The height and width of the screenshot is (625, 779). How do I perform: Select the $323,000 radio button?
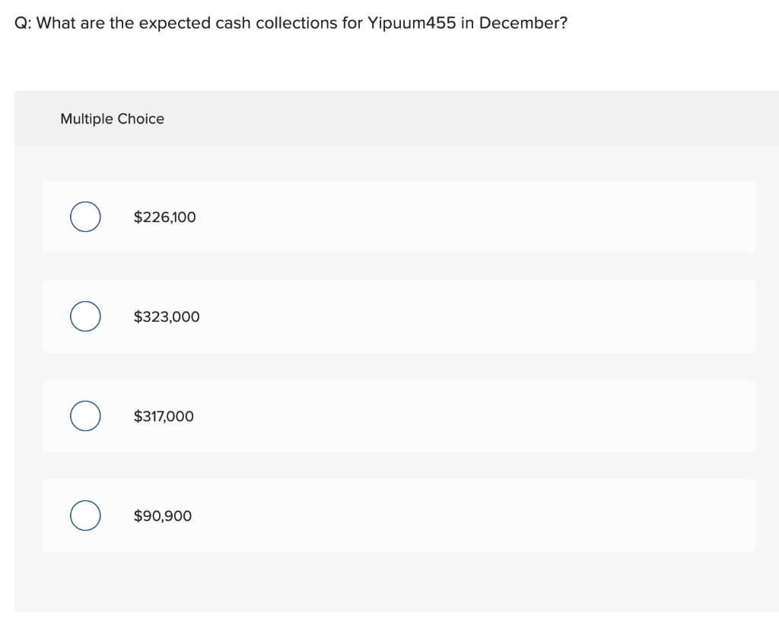pyautogui.click(x=84, y=316)
